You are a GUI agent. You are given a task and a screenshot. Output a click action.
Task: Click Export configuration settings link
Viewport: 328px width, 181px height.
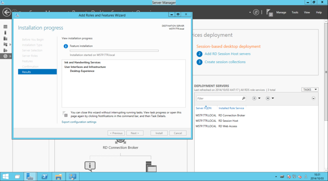[x=79, y=122]
